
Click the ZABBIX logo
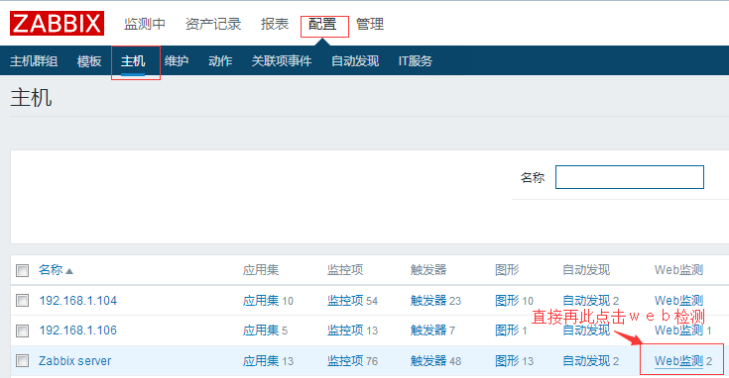click(x=57, y=24)
